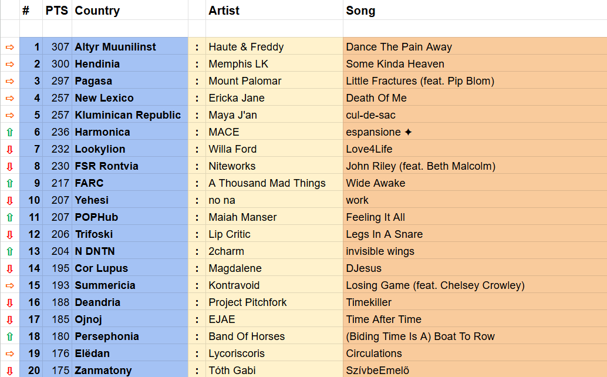607x377 pixels.
Task: Click the green up arrow beside N DNTN
Action: (9, 251)
